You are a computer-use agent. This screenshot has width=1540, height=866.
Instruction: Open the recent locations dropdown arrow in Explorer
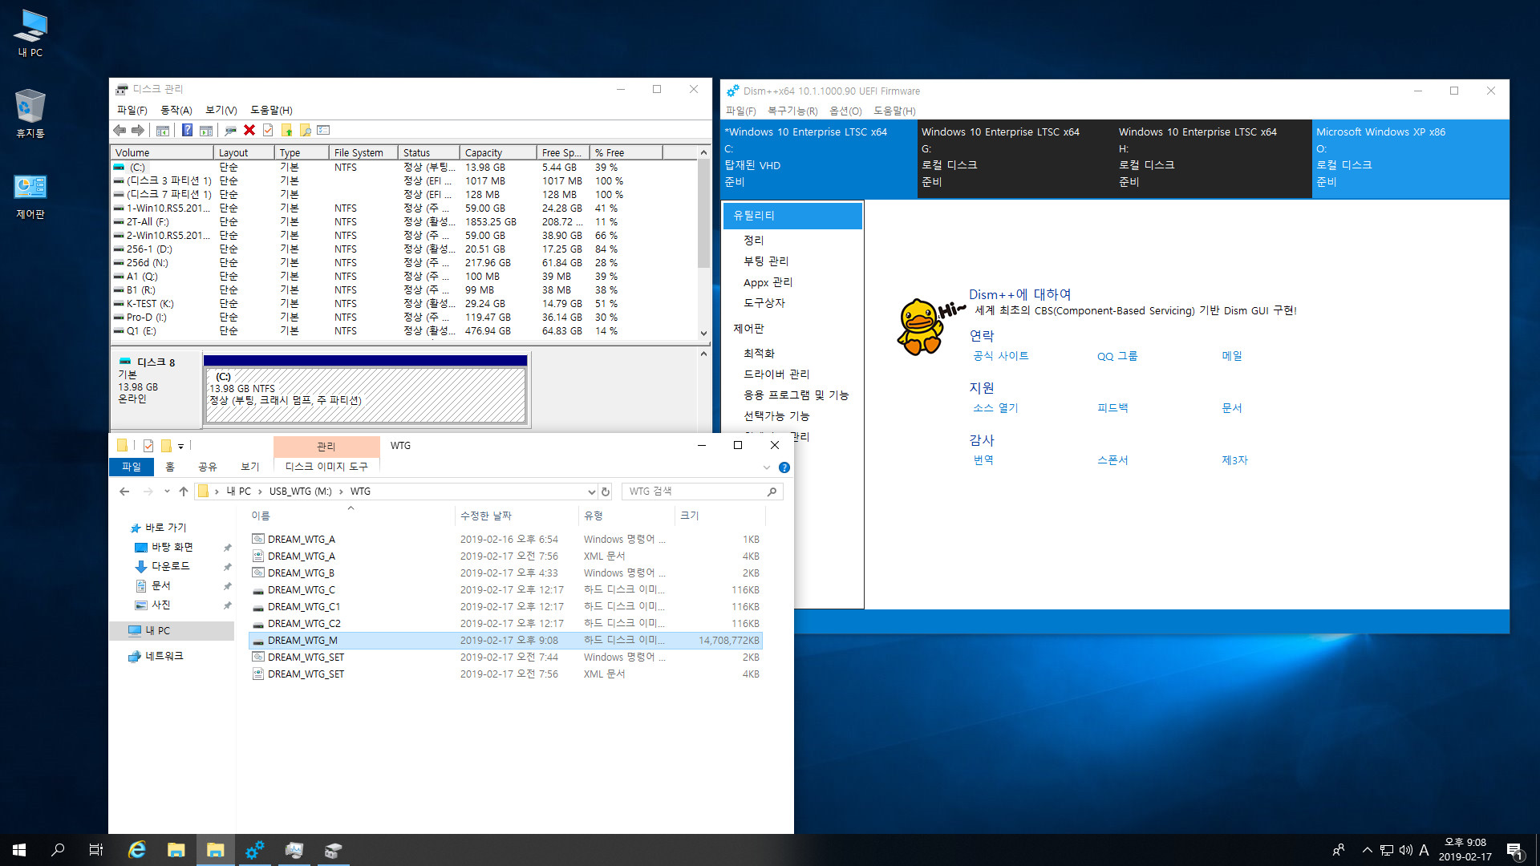click(x=167, y=492)
